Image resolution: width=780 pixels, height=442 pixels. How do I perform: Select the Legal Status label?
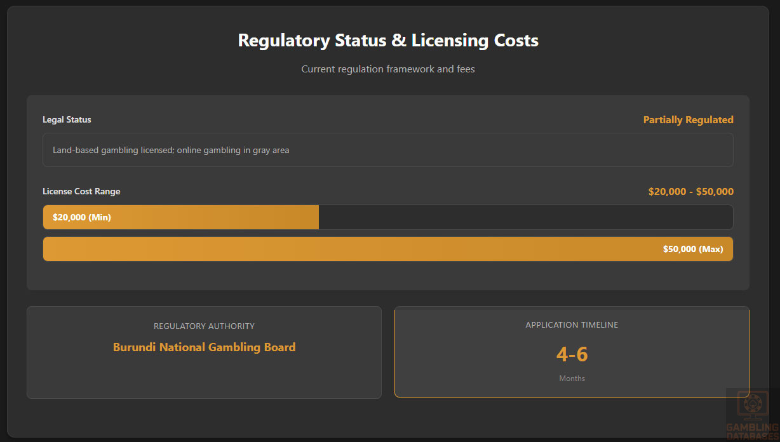pos(67,120)
